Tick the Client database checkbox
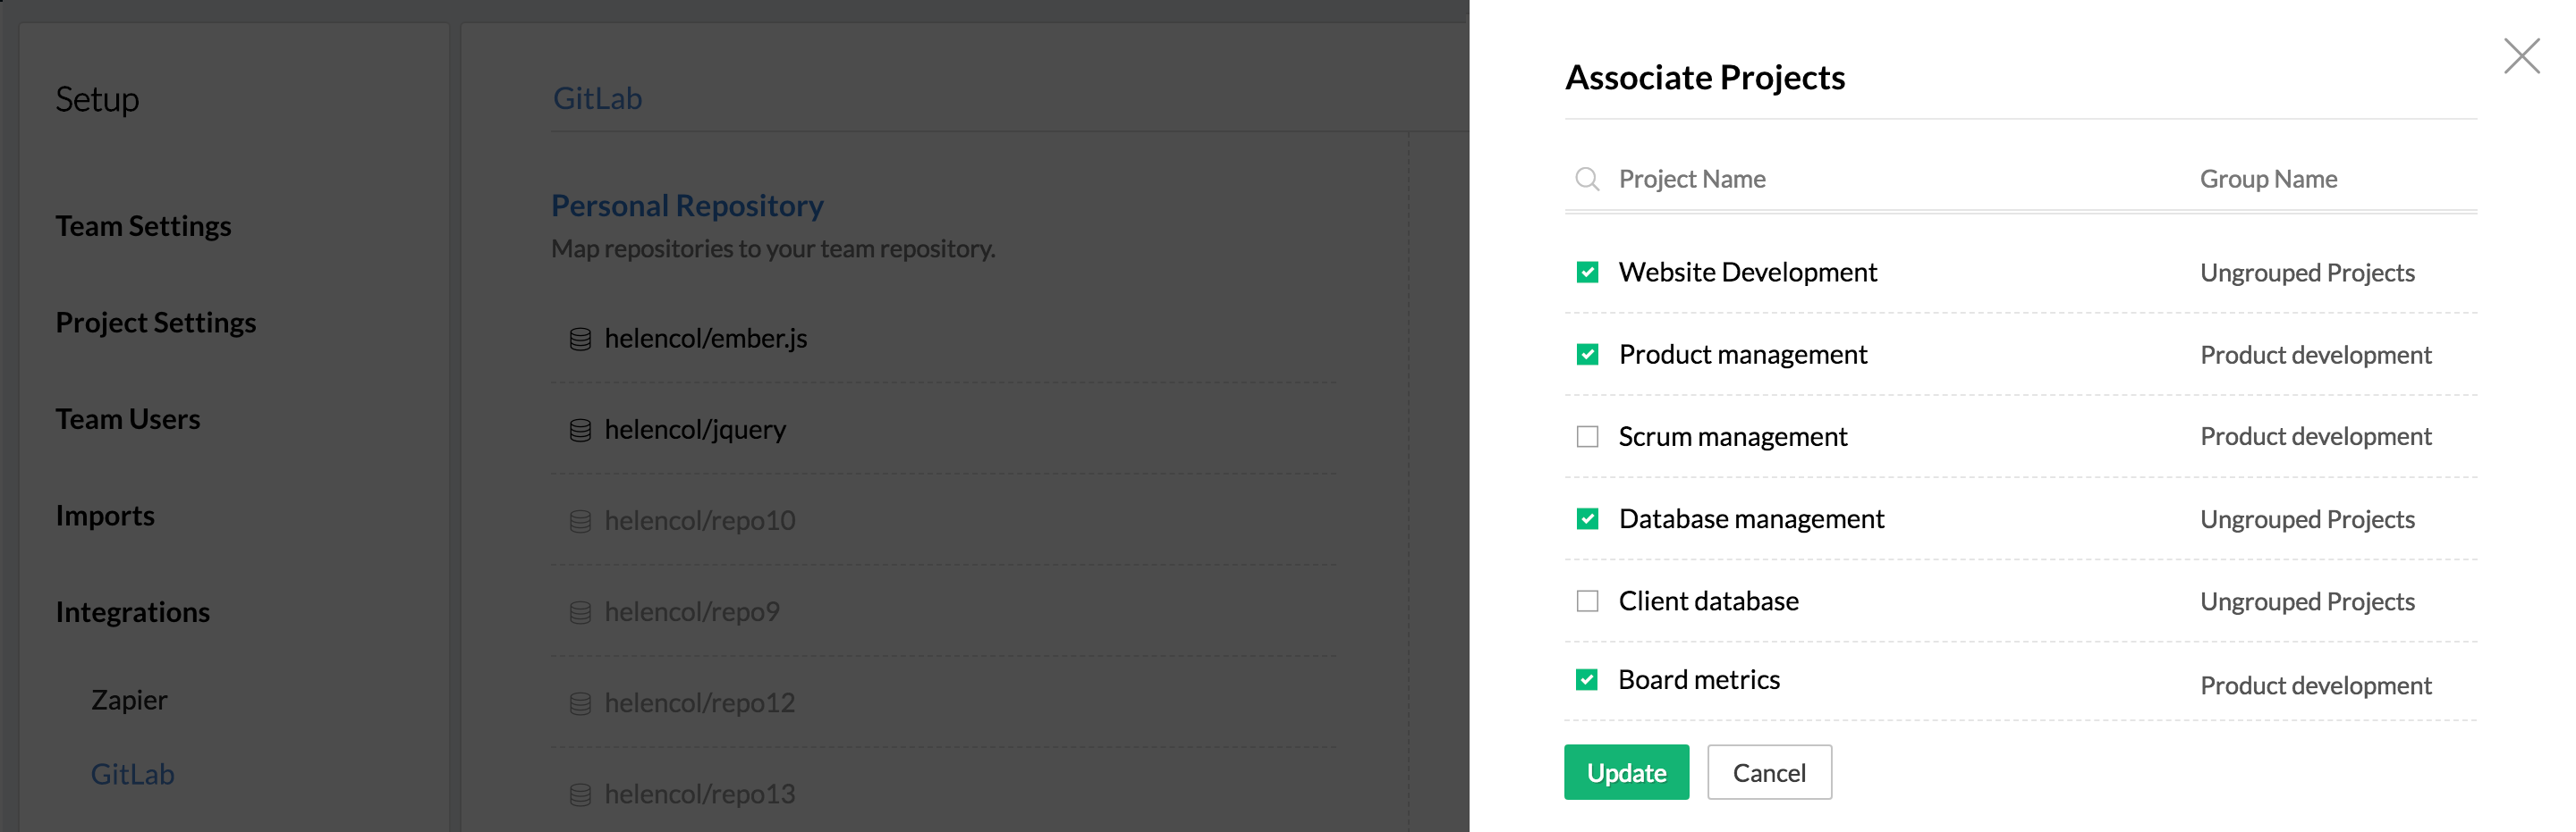 click(1587, 601)
